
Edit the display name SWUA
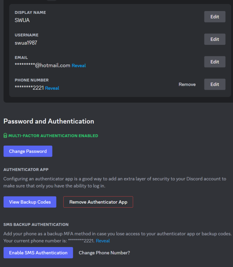[214, 17]
